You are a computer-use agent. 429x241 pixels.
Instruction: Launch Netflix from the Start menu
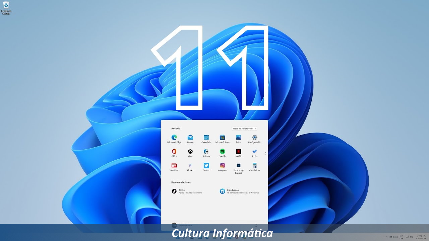[x=238, y=153]
